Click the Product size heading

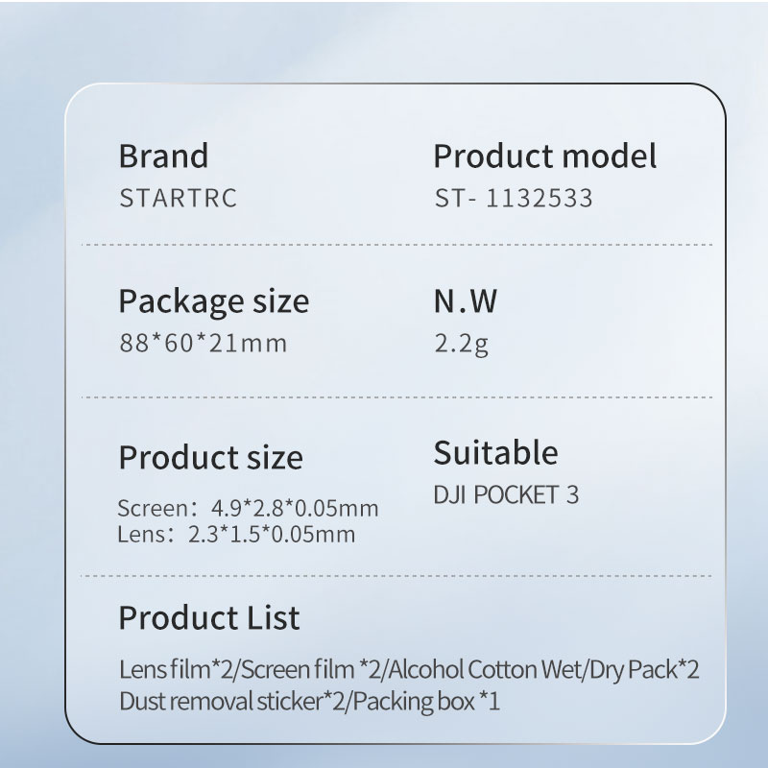coord(210,457)
